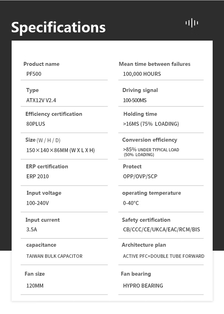224x314 pixels.
Task: Select the ERP 2010 value
Action: point(37,176)
